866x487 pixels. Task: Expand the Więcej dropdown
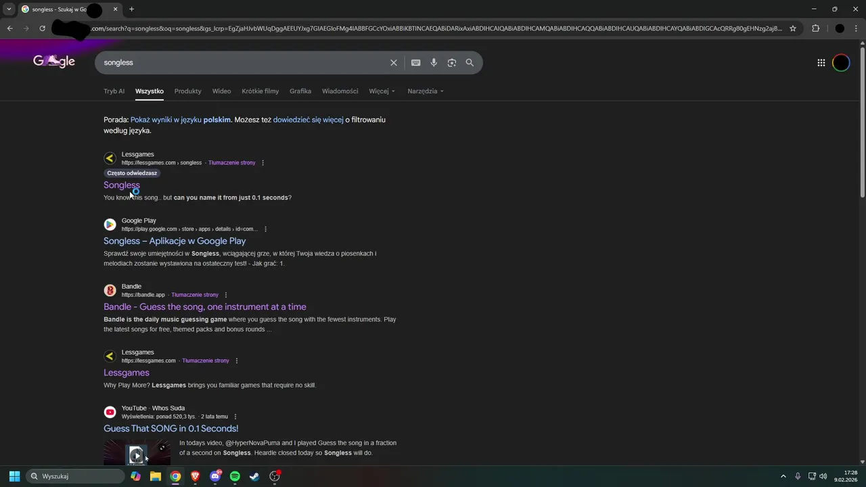pyautogui.click(x=382, y=91)
